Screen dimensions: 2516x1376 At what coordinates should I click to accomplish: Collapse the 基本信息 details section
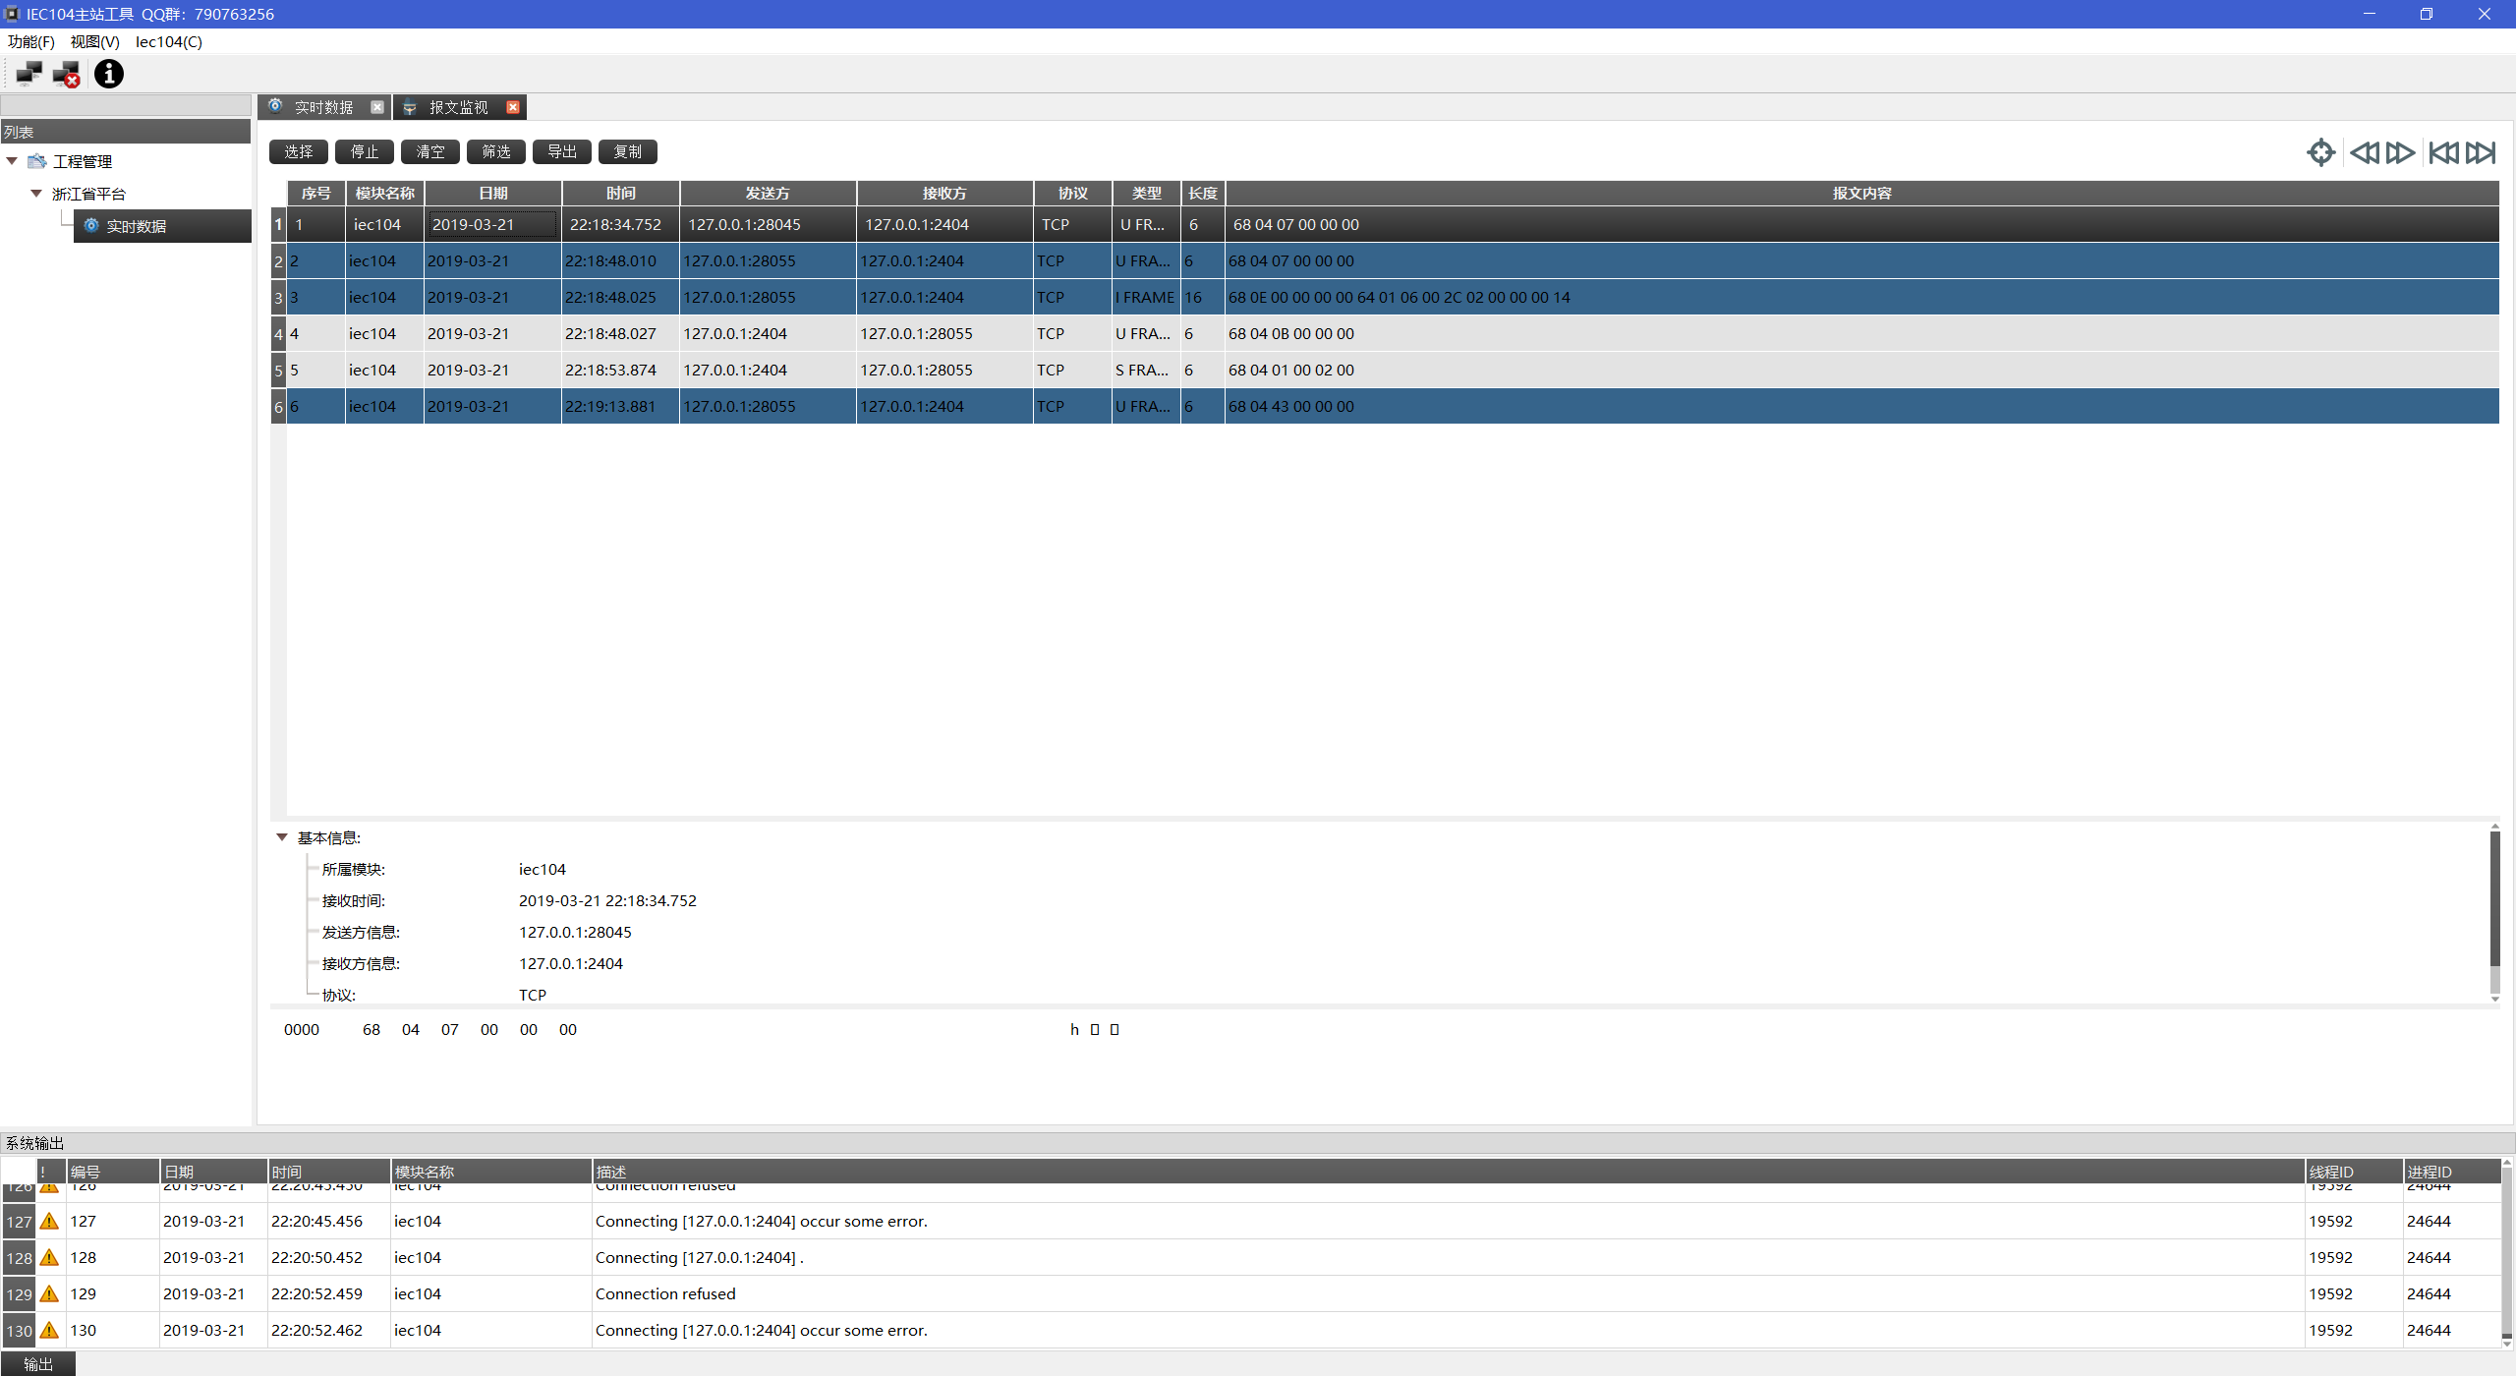tap(282, 837)
